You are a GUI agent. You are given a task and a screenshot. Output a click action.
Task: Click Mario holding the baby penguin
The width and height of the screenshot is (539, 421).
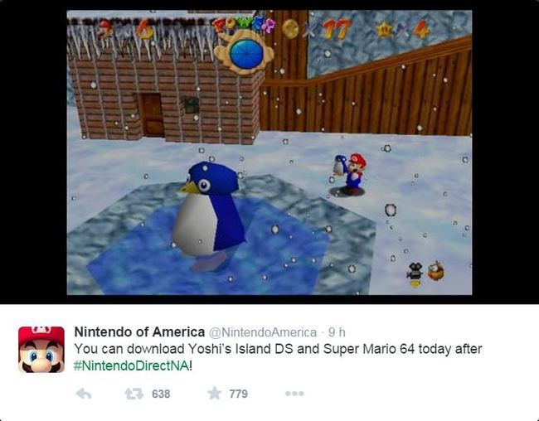point(349,173)
